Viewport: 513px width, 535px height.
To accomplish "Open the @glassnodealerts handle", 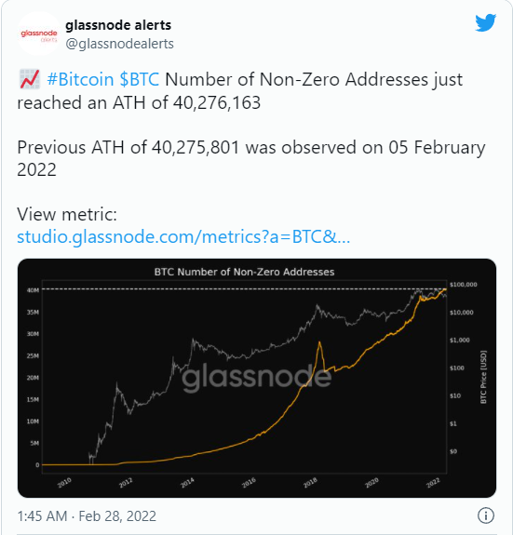I will click(x=119, y=44).
